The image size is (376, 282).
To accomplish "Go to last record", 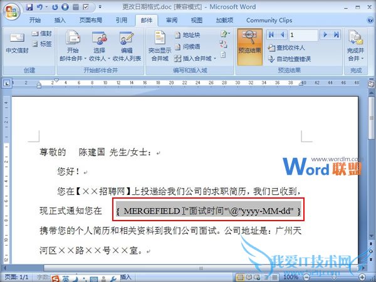I will tap(336, 35).
